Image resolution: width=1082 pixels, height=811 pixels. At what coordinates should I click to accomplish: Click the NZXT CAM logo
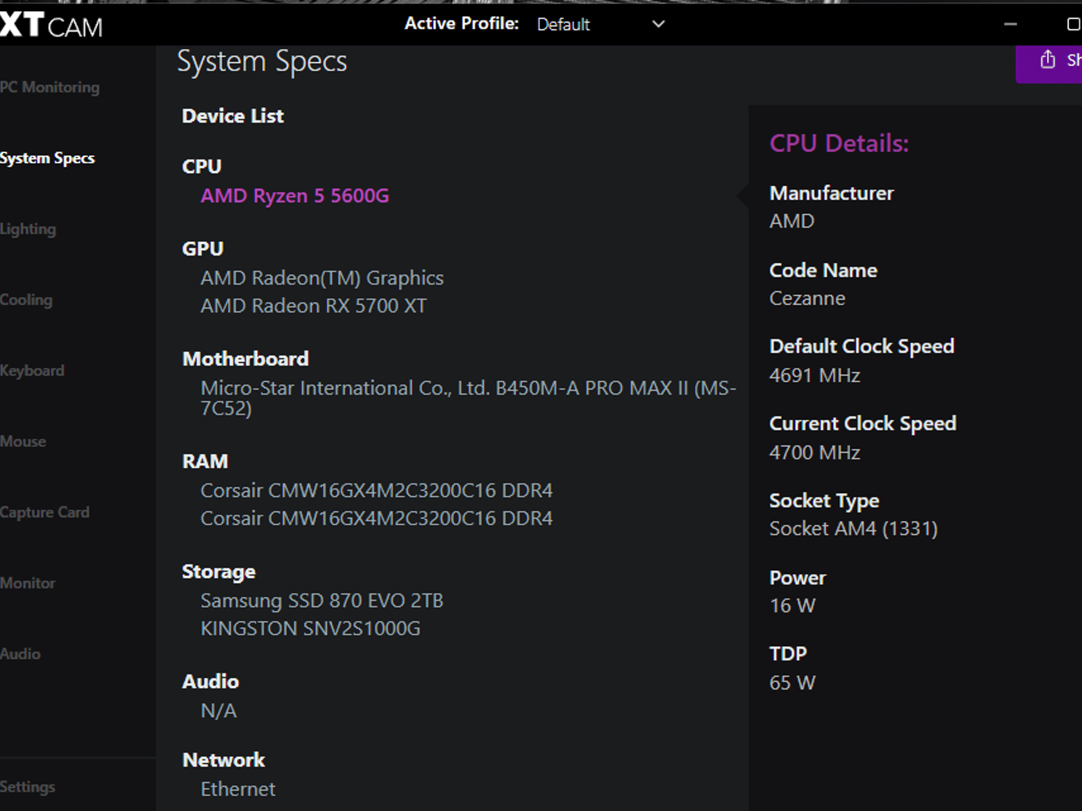point(51,25)
